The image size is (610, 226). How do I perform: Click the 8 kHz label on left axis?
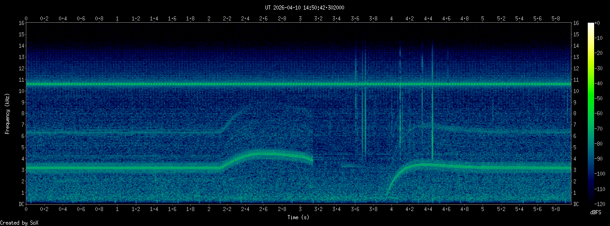pyautogui.click(x=22, y=113)
